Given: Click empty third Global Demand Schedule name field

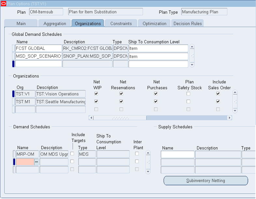Looking at the screenshot, I should (x=38, y=64).
